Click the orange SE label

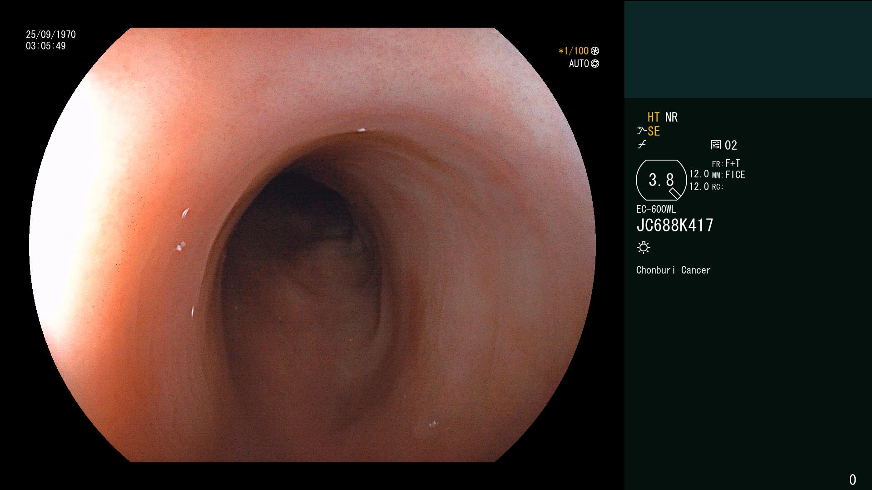click(654, 132)
